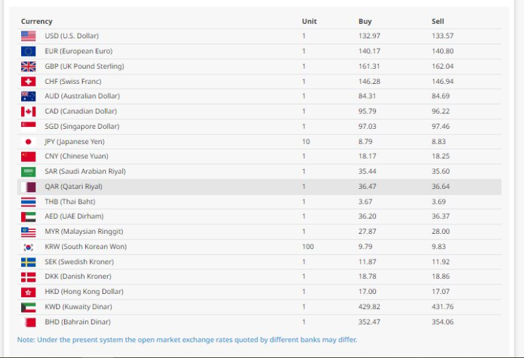
Task: Click the Swiss flag icon
Action: click(x=28, y=81)
